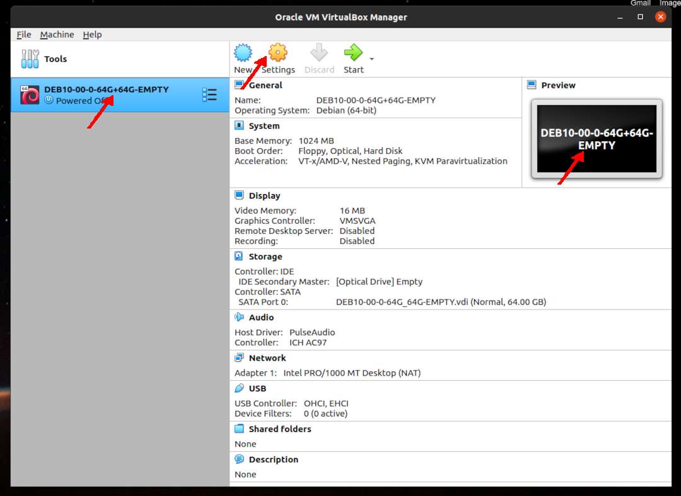This screenshot has height=496, width=681.
Task: Open the Shared Folders heading link
Action: (x=280, y=429)
